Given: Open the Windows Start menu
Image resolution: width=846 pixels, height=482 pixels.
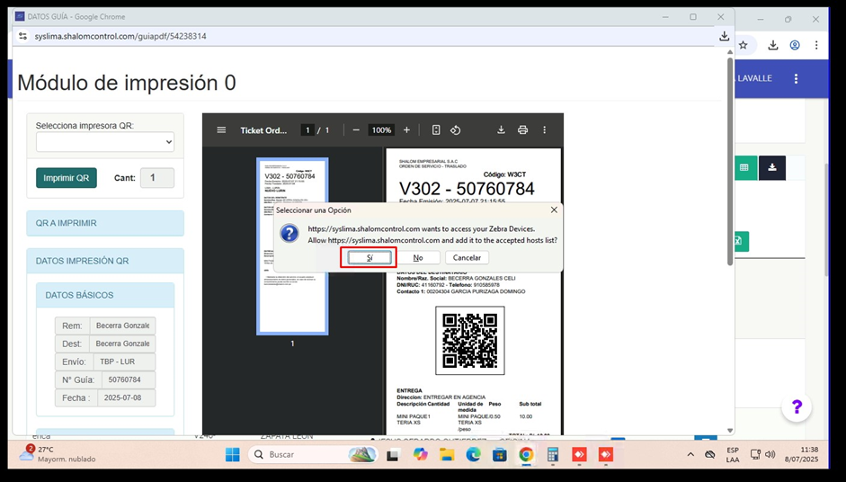Looking at the screenshot, I should (x=233, y=455).
